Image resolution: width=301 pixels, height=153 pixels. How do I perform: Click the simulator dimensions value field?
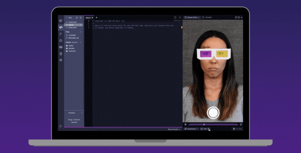coord(208,17)
